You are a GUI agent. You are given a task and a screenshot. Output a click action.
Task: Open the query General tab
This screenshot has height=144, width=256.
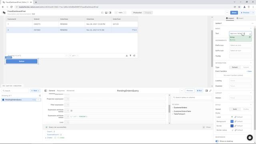[52, 91]
